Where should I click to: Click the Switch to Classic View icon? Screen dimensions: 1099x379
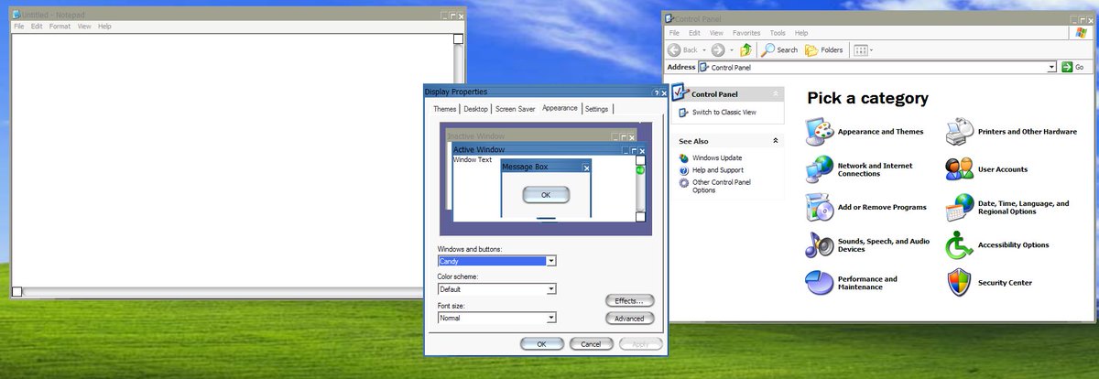click(683, 112)
